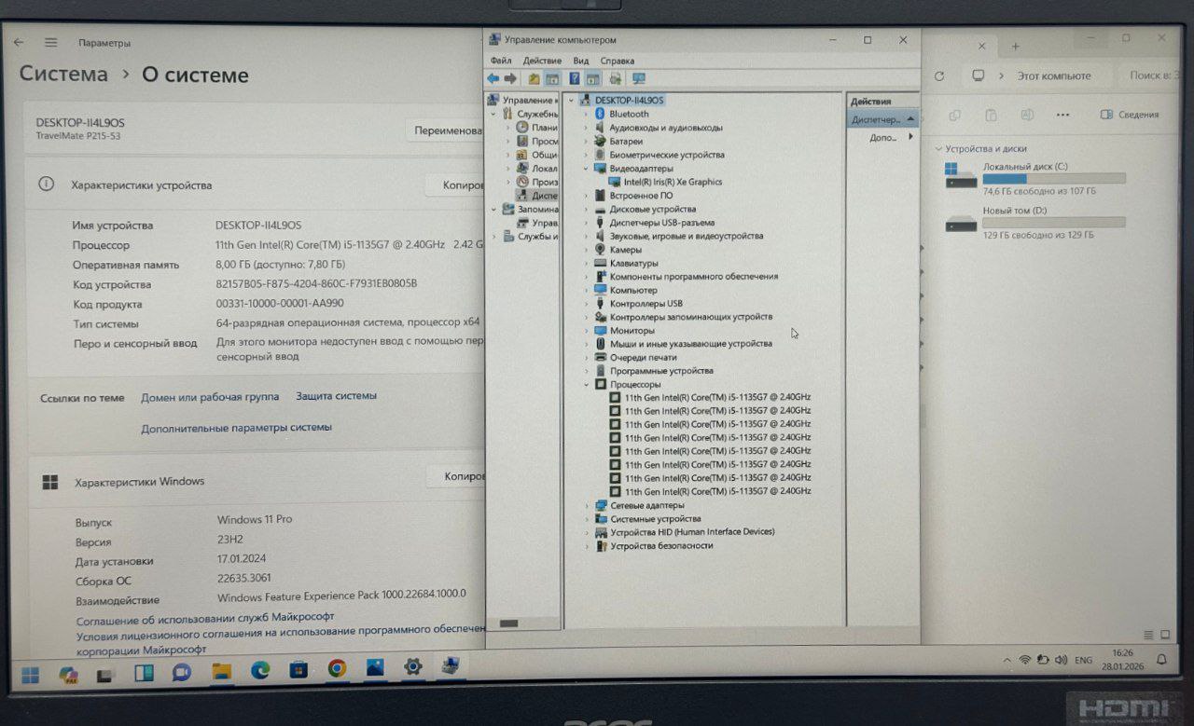Select Локальный диск (C:) drive
The height and width of the screenshot is (726, 1194).
click(x=1025, y=167)
